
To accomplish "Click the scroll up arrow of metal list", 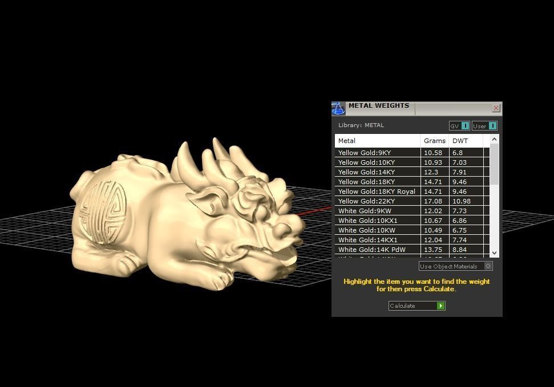I will (x=494, y=140).
